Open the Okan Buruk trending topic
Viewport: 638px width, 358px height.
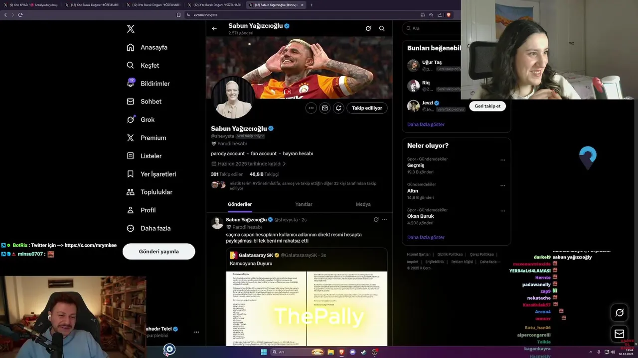[x=421, y=216]
